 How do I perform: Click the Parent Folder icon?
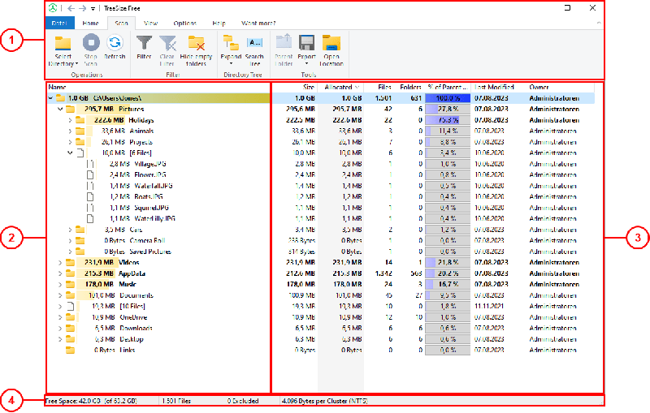coord(284,43)
